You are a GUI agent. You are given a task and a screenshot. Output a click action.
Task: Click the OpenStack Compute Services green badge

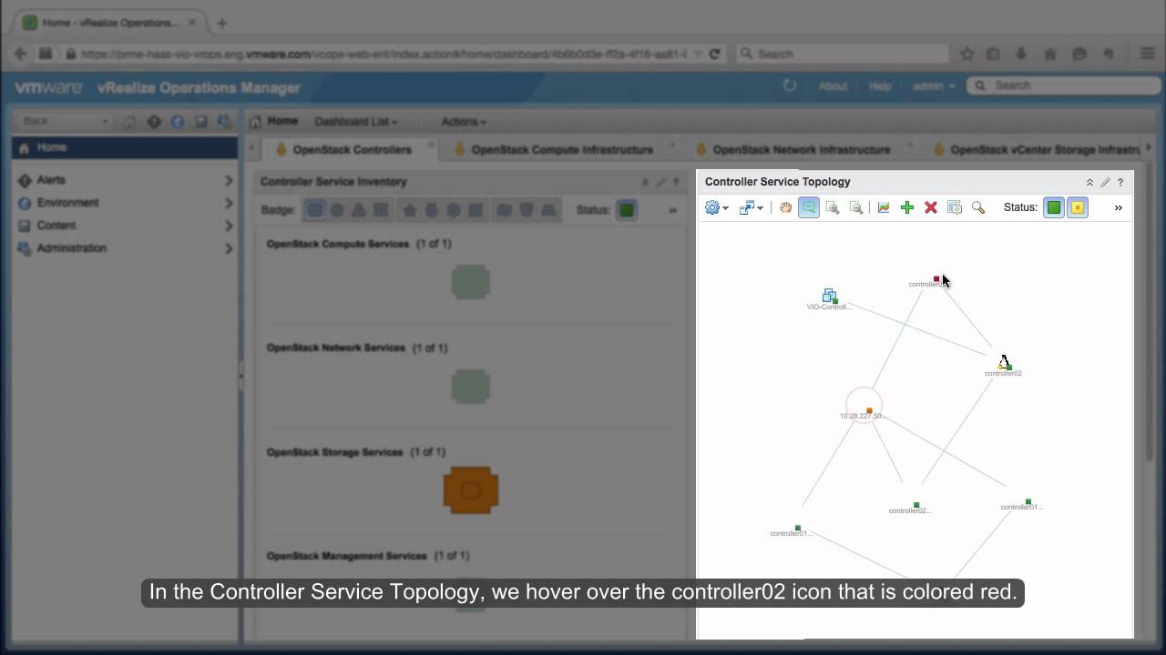pyautogui.click(x=471, y=282)
